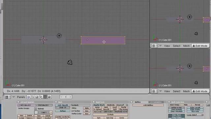Toggle the Retopo button

pyautogui.click(x=63, y=111)
